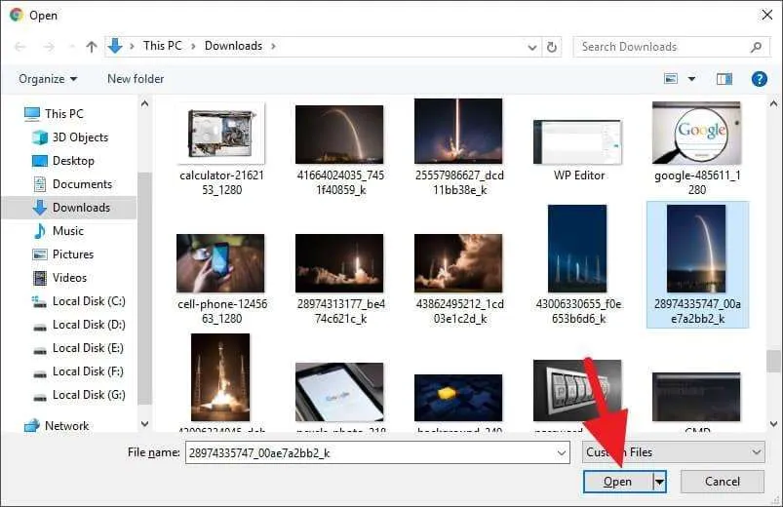Click the Forward navigation arrow
Viewport: 783px width, 507px height.
click(49, 47)
